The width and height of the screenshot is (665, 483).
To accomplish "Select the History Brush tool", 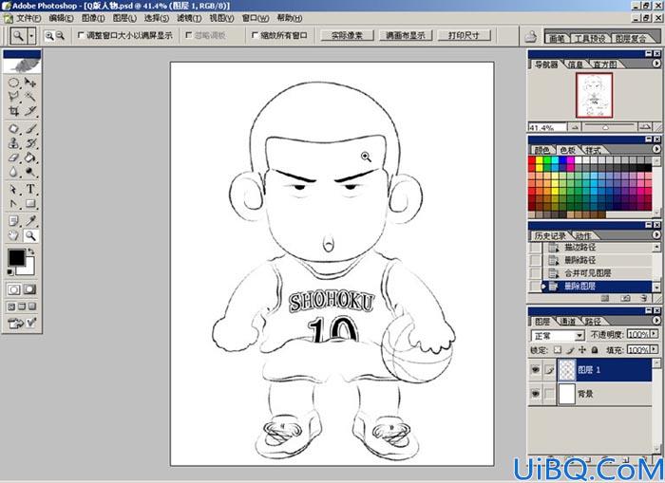I will 30,143.
